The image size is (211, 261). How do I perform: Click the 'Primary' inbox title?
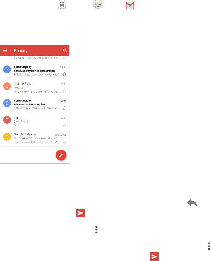click(21, 50)
